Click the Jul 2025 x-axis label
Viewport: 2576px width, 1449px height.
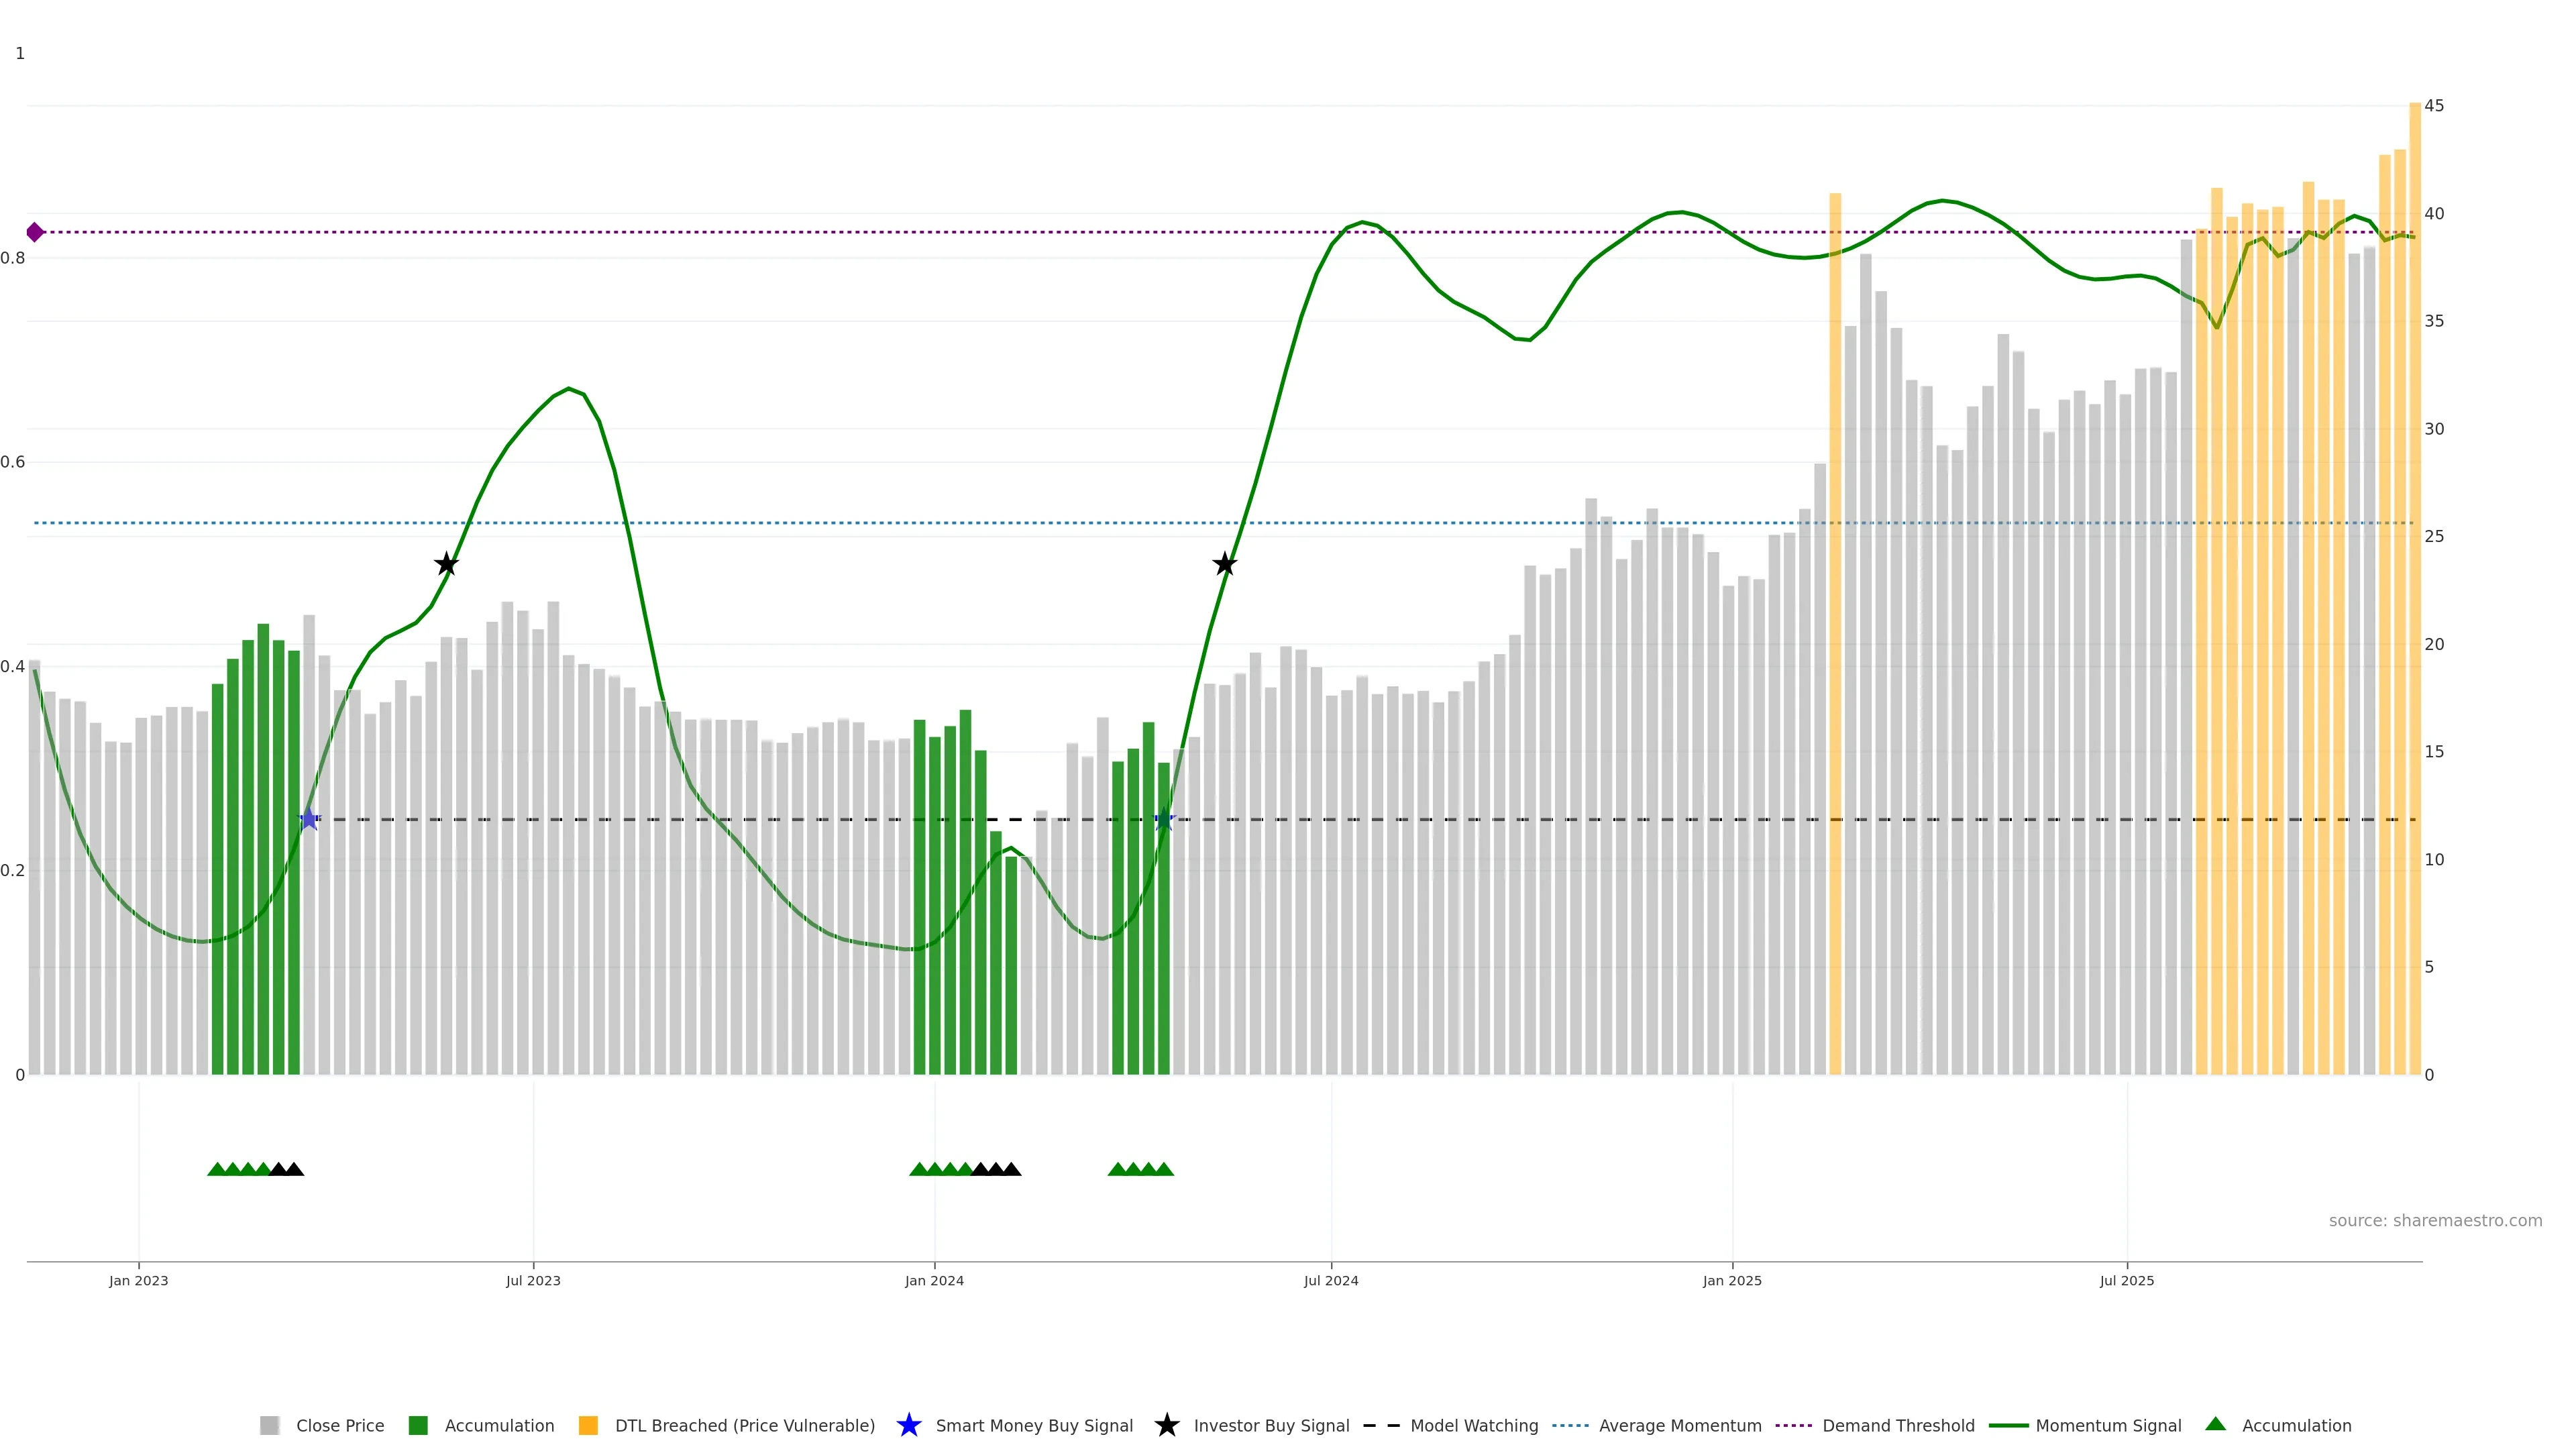pyautogui.click(x=2127, y=1280)
